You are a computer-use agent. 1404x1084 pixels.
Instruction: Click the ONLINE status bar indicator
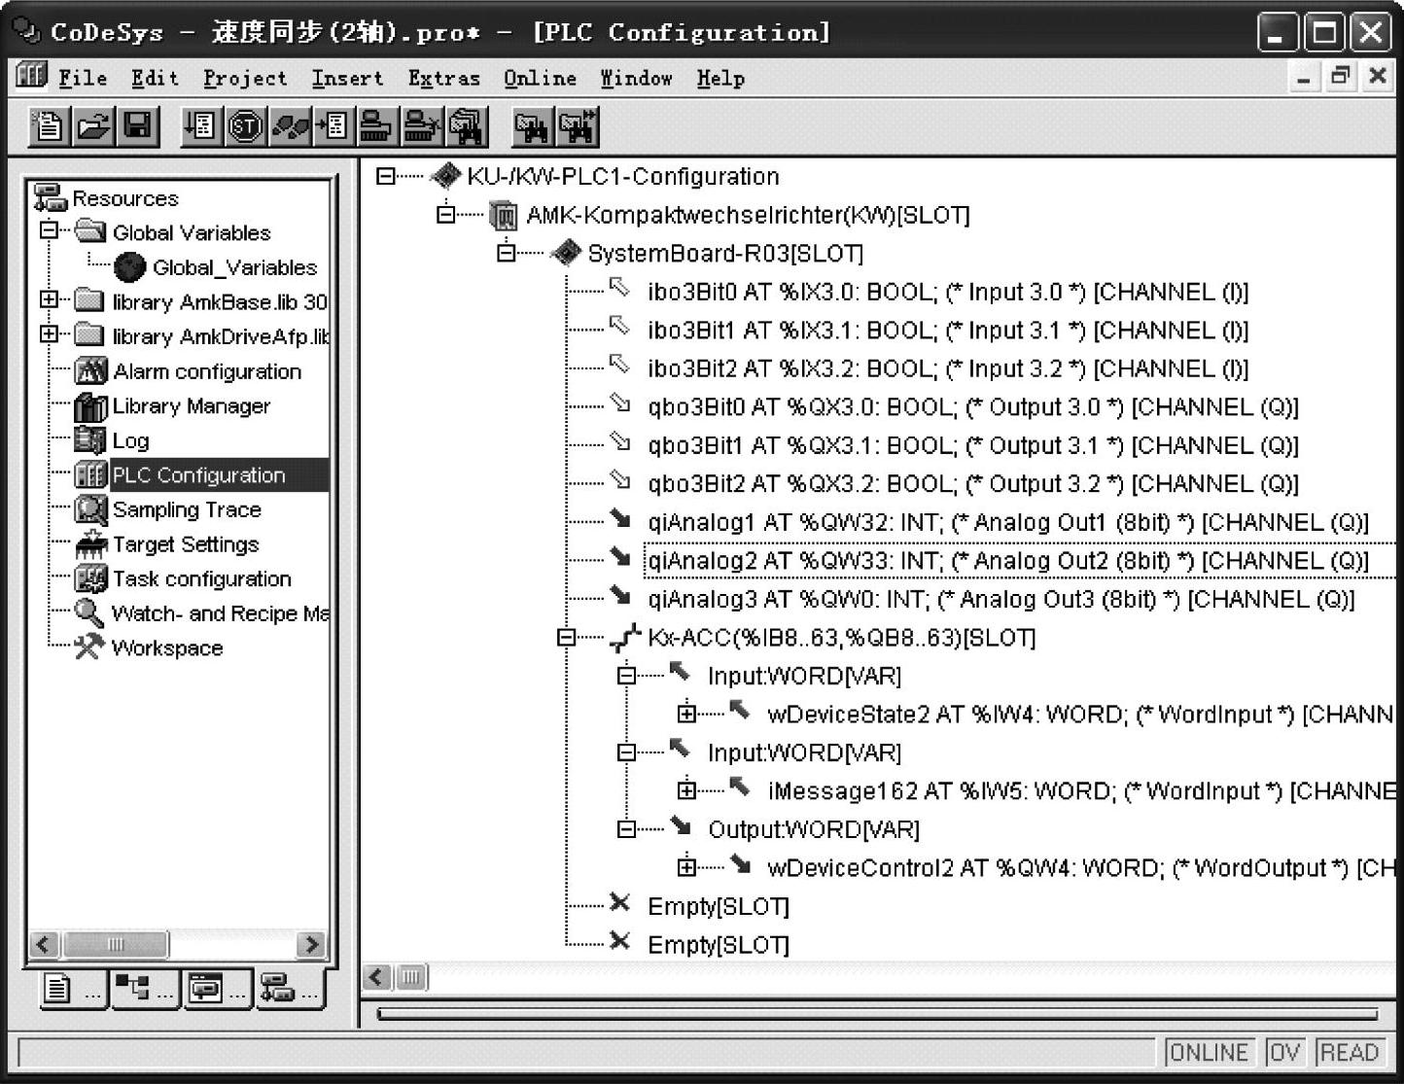[1210, 1053]
